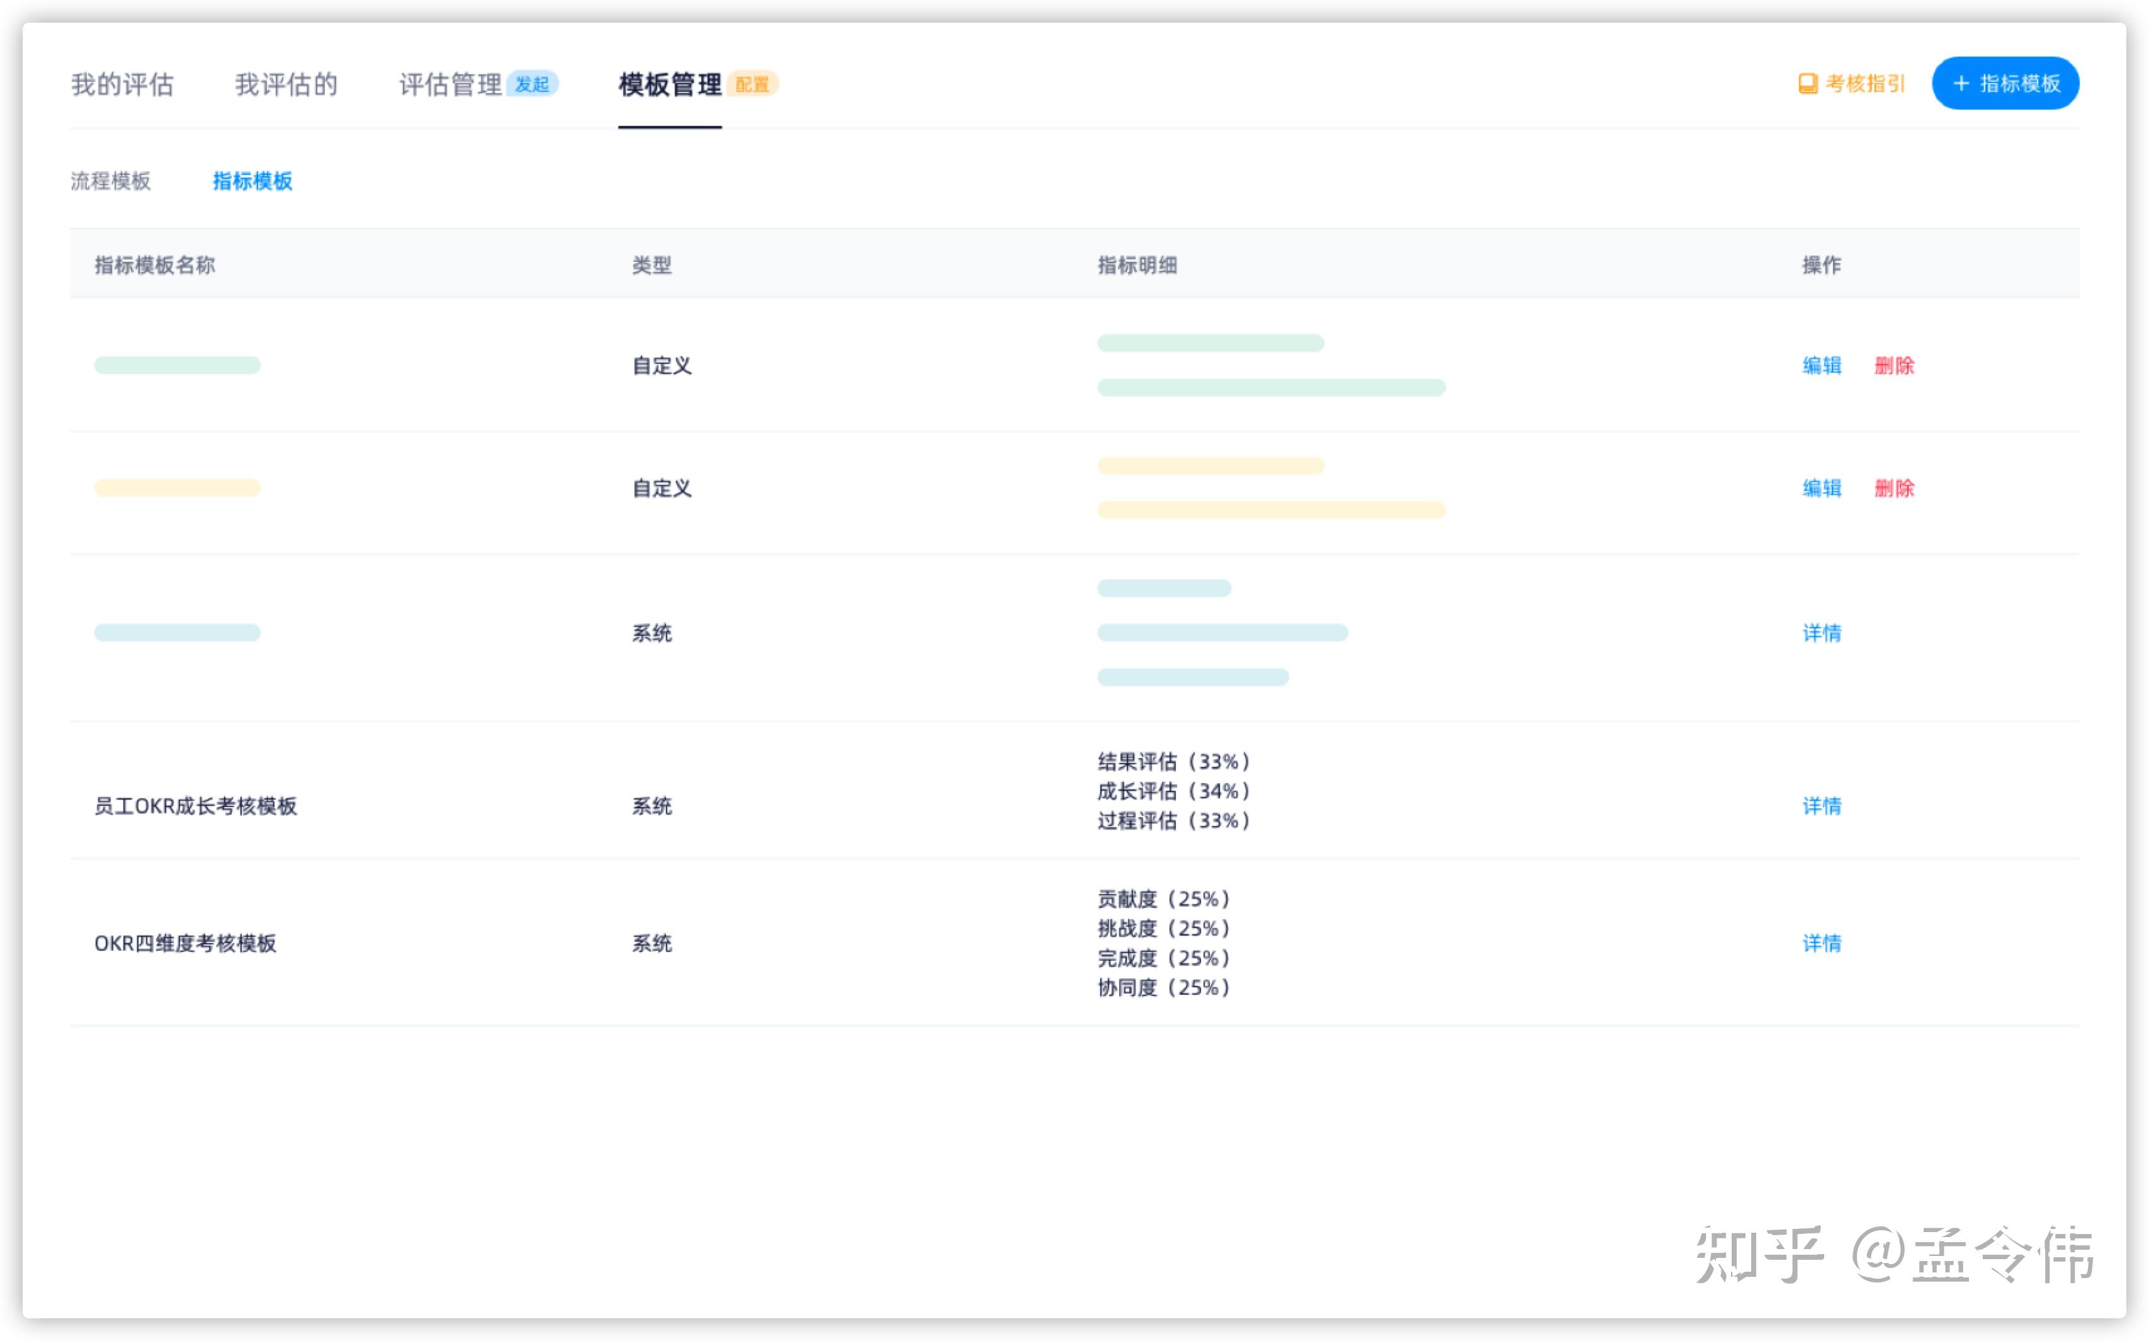Go to the 评估管理 tab

pos(449,84)
